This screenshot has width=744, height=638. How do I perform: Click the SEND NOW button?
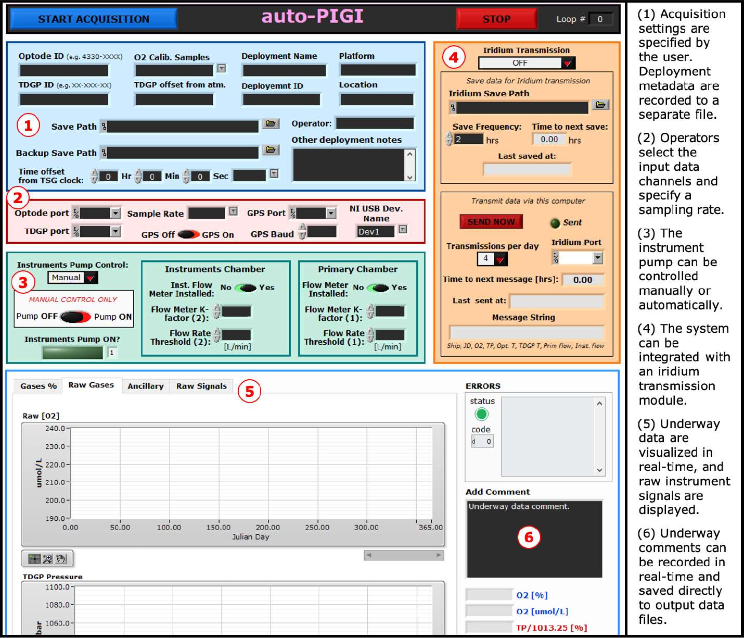(x=491, y=222)
